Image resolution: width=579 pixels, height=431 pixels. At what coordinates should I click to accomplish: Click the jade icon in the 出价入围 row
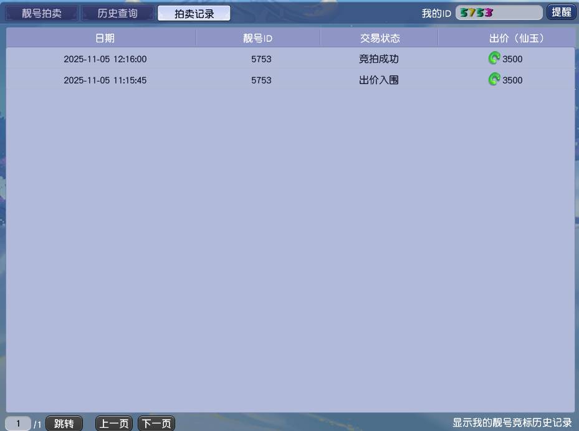coord(494,79)
